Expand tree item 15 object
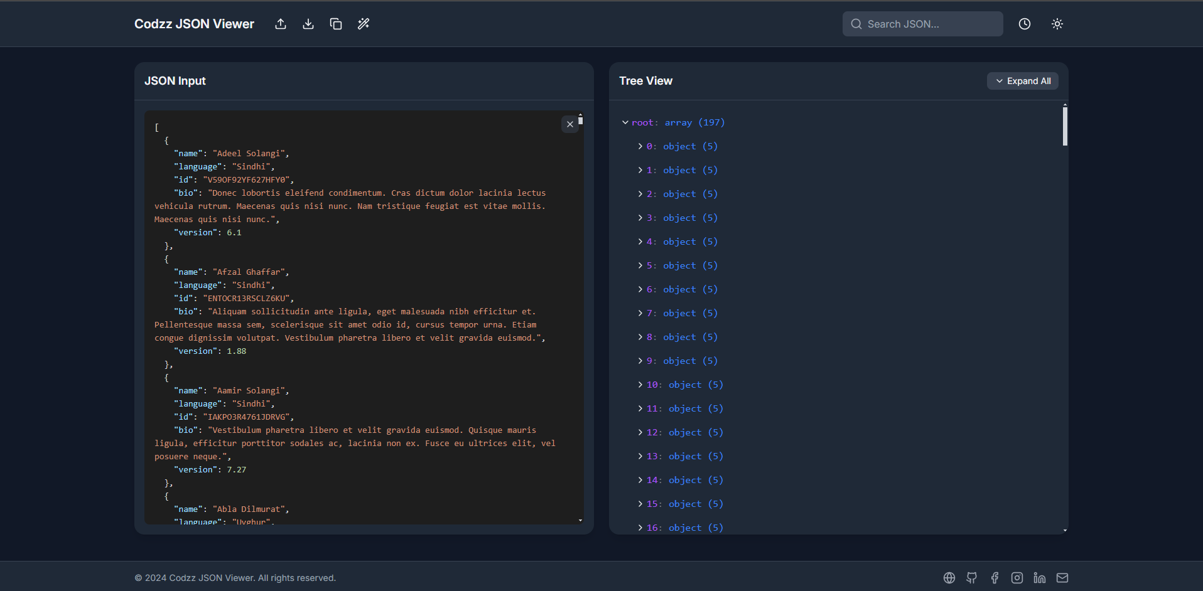 point(640,504)
